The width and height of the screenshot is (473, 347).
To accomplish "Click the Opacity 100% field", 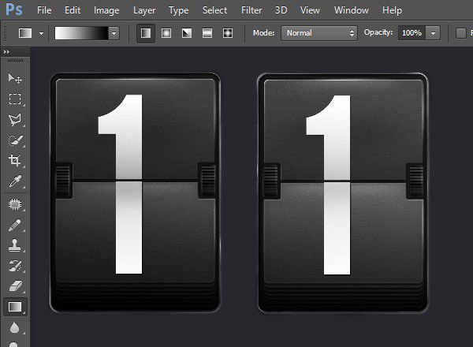I will point(412,33).
